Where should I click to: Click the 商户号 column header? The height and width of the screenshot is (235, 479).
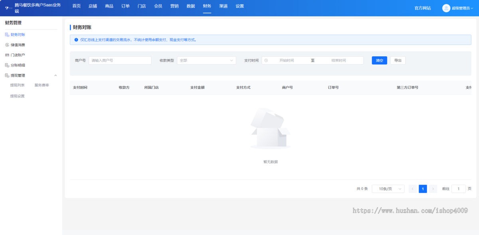pos(287,87)
